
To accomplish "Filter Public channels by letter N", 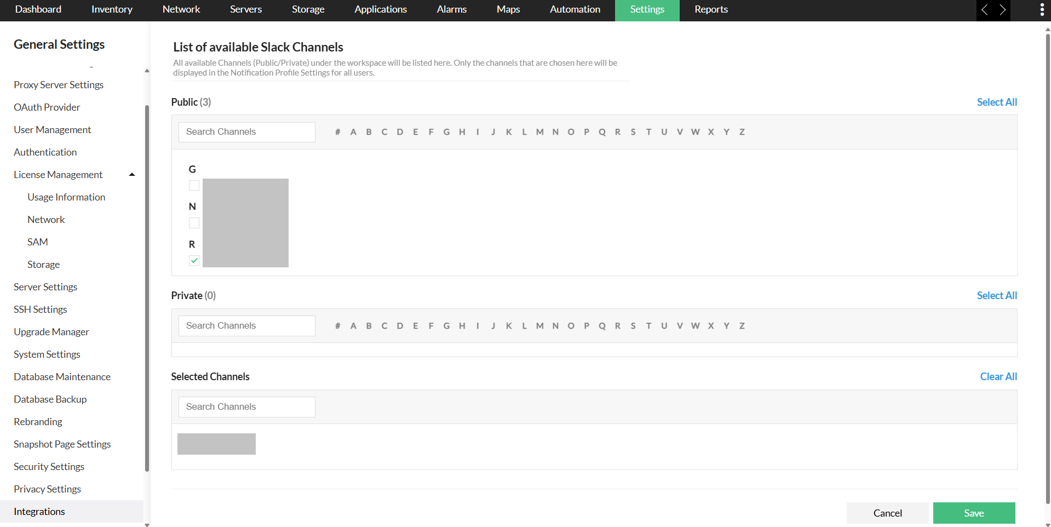I will 555,132.
